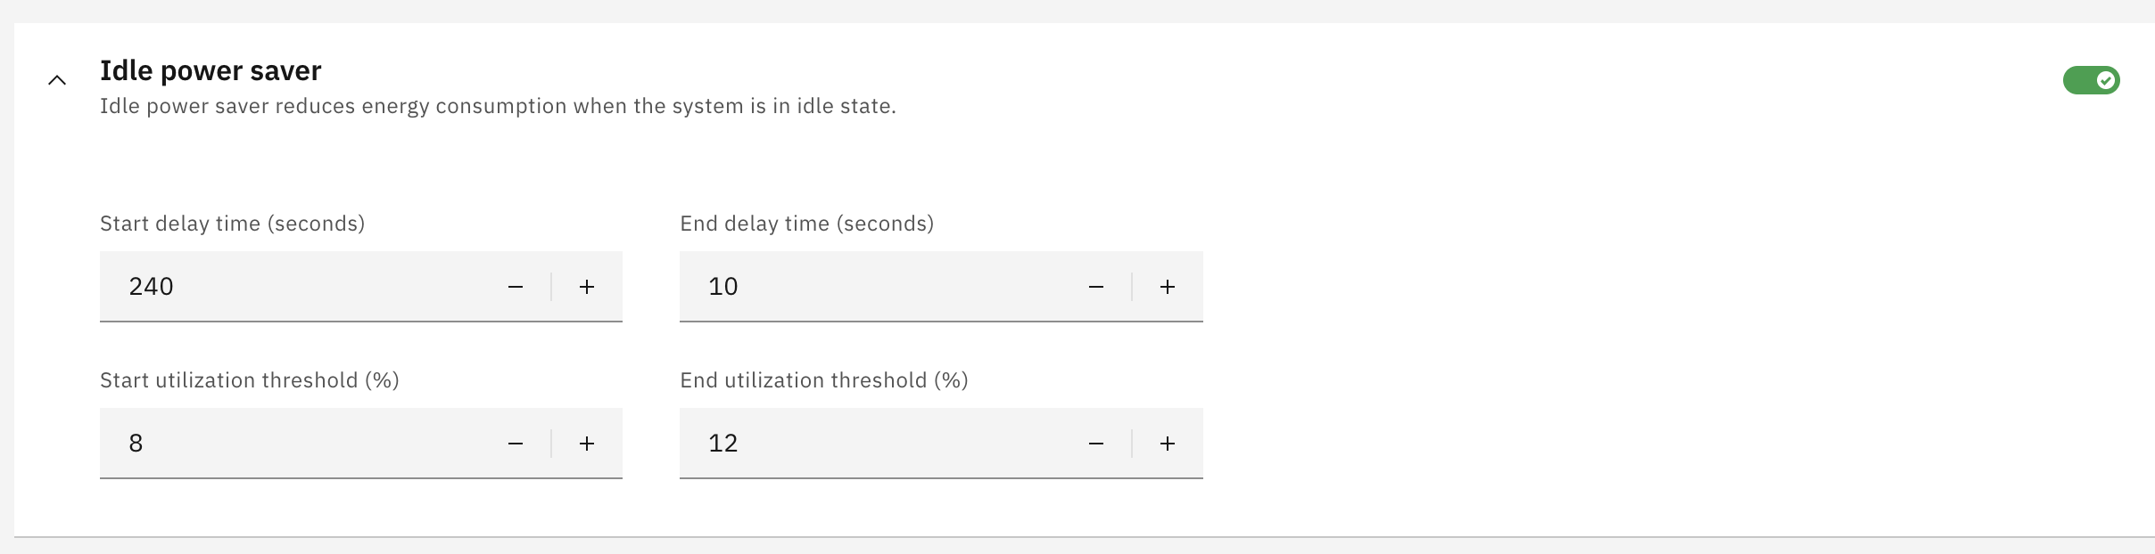Click the End delay time value 10
Viewport: 2155px width, 554px height.
point(722,286)
